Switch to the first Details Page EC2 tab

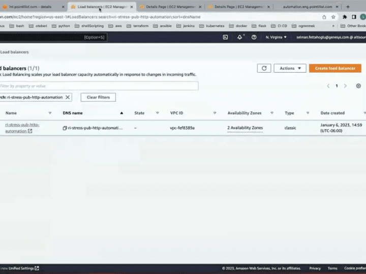pyautogui.click(x=170, y=7)
